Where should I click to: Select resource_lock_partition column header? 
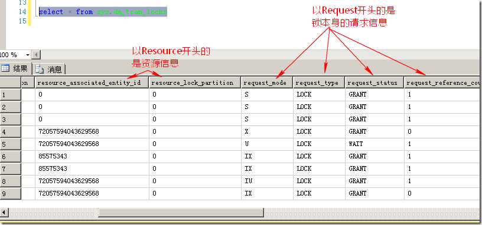click(195, 83)
